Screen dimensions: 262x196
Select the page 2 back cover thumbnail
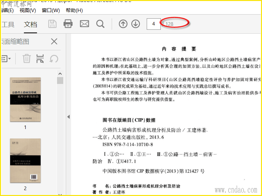tap(25, 160)
